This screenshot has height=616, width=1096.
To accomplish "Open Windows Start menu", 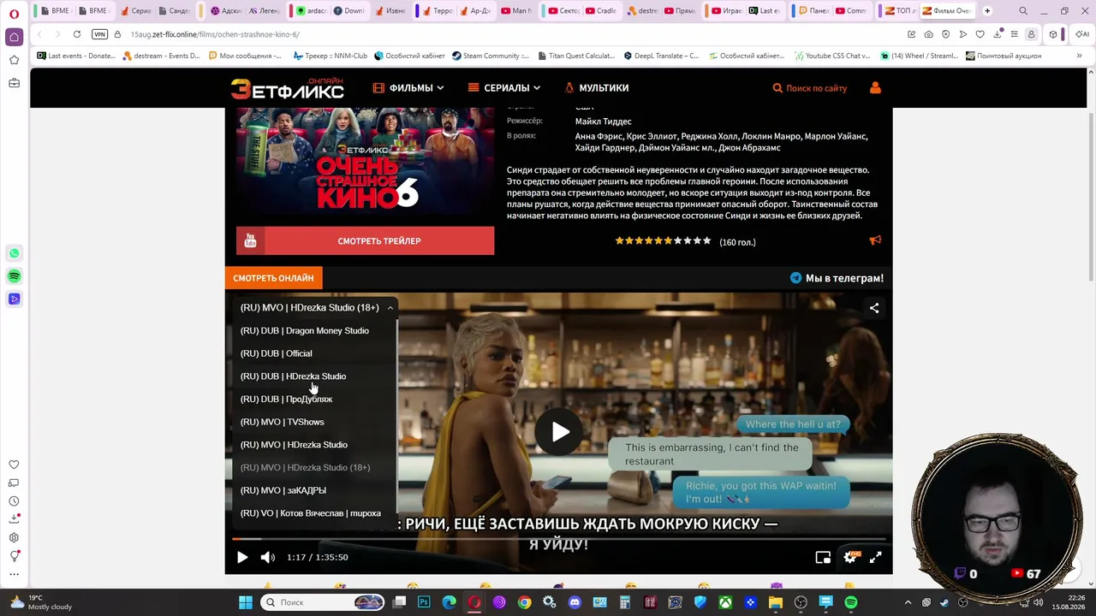I will tap(246, 602).
